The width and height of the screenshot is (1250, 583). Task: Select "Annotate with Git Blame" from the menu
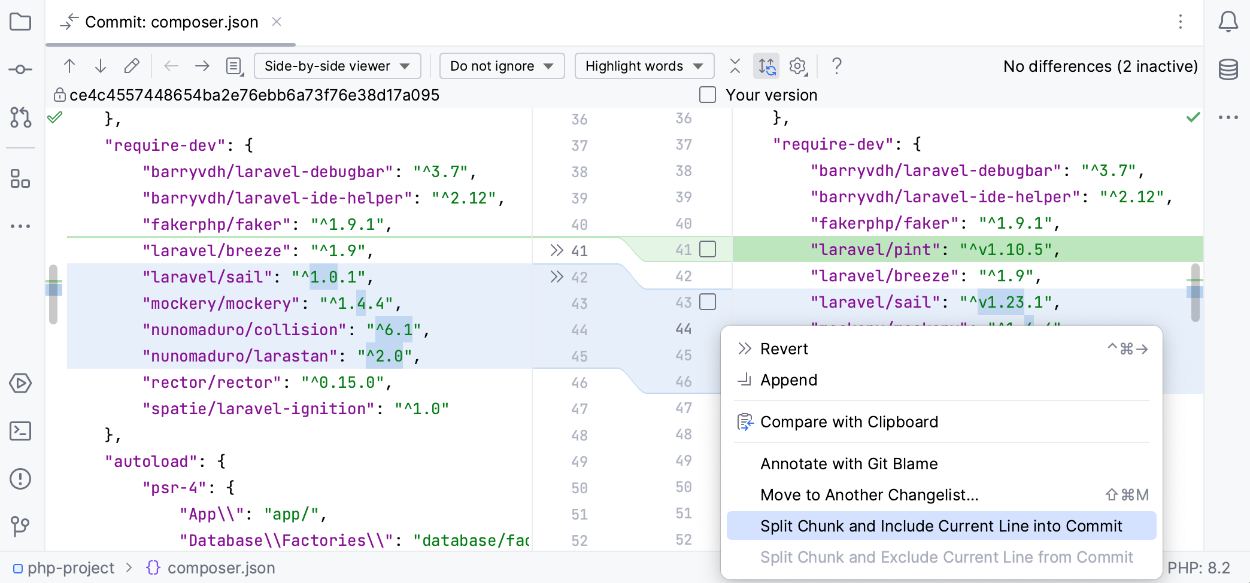click(x=848, y=463)
